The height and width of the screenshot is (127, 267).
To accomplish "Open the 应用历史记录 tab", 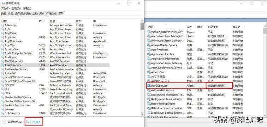I will click(23, 14).
